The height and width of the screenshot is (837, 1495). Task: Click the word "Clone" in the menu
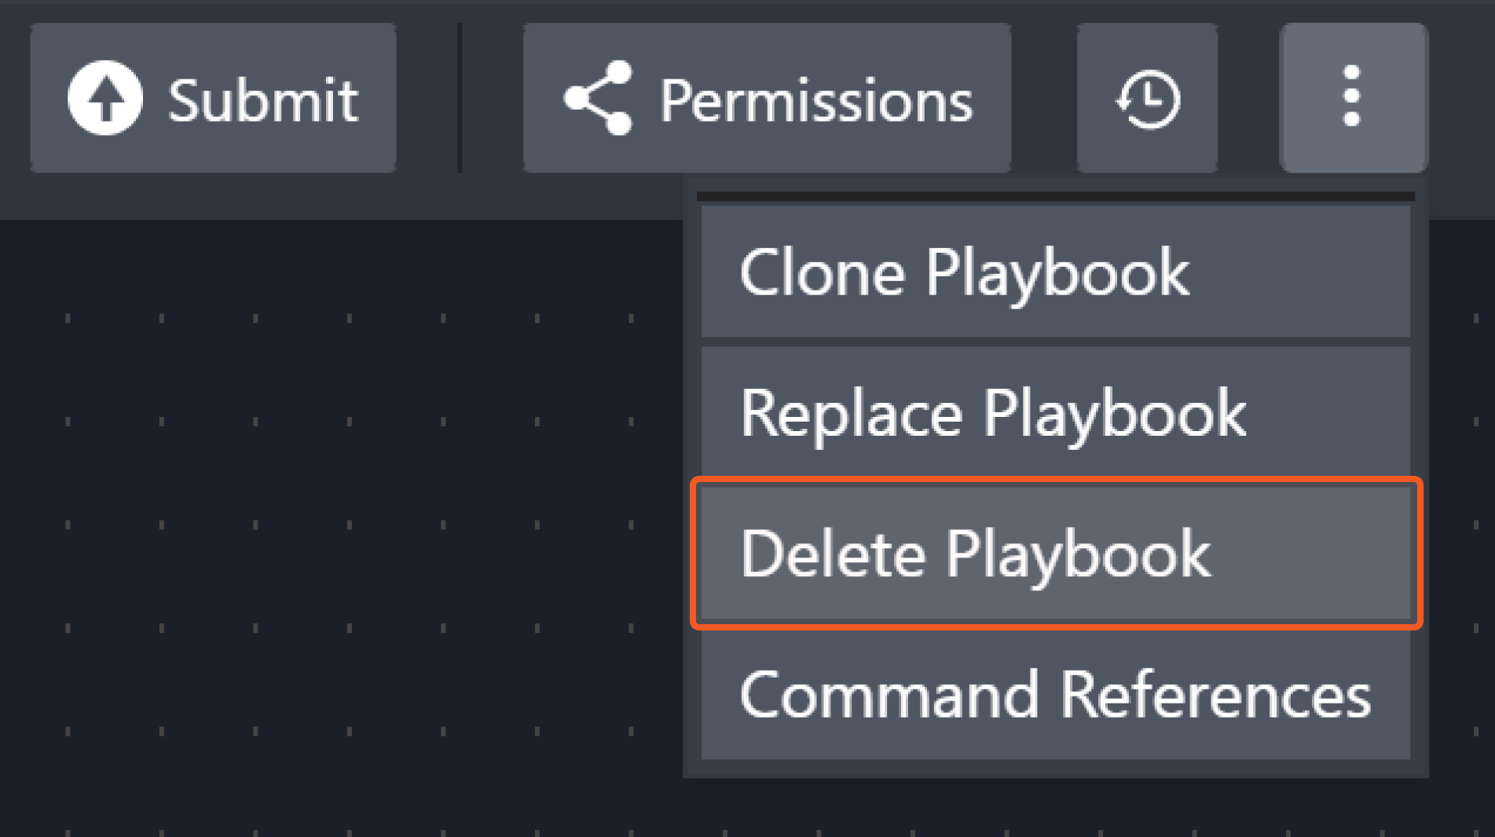coord(822,272)
